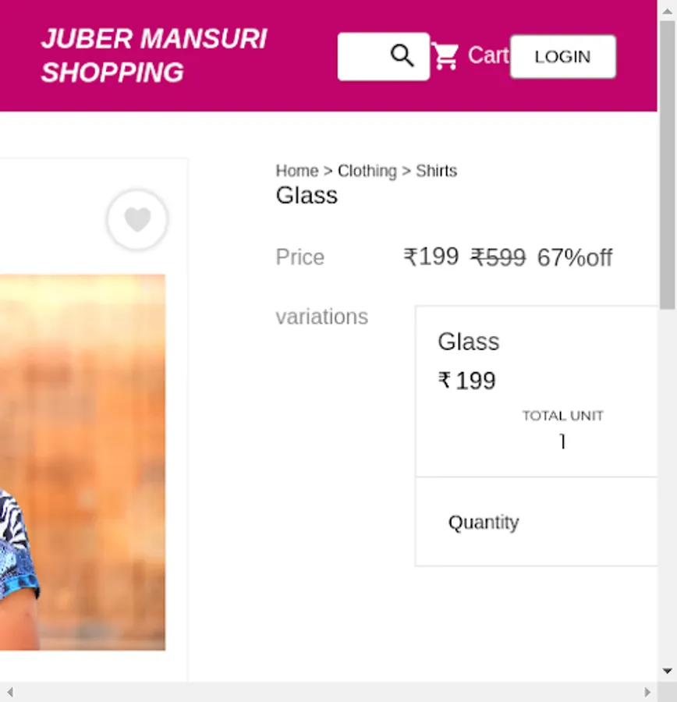This screenshot has width=677, height=702.
Task: Open Shirts breadcrumb link
Action: coord(437,171)
